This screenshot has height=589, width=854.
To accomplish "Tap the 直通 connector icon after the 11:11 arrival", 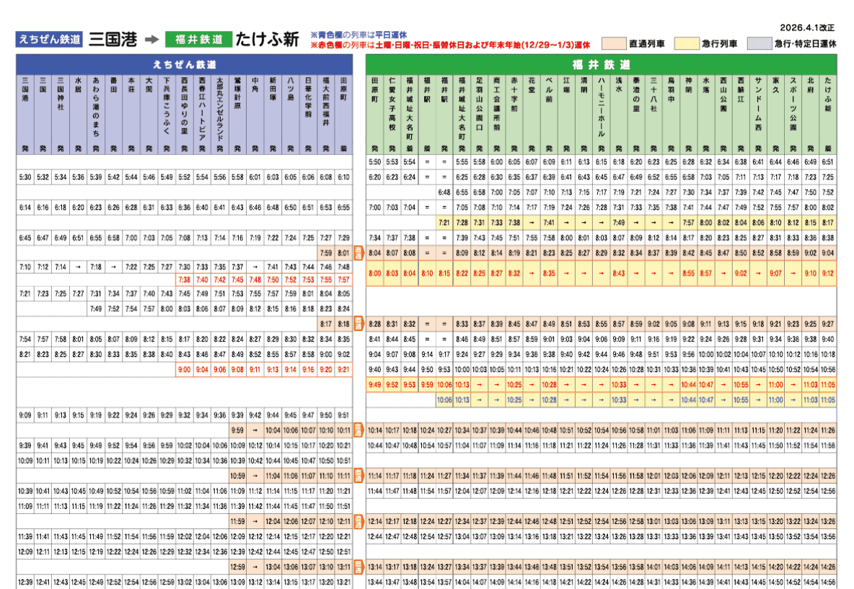I will [x=358, y=476].
